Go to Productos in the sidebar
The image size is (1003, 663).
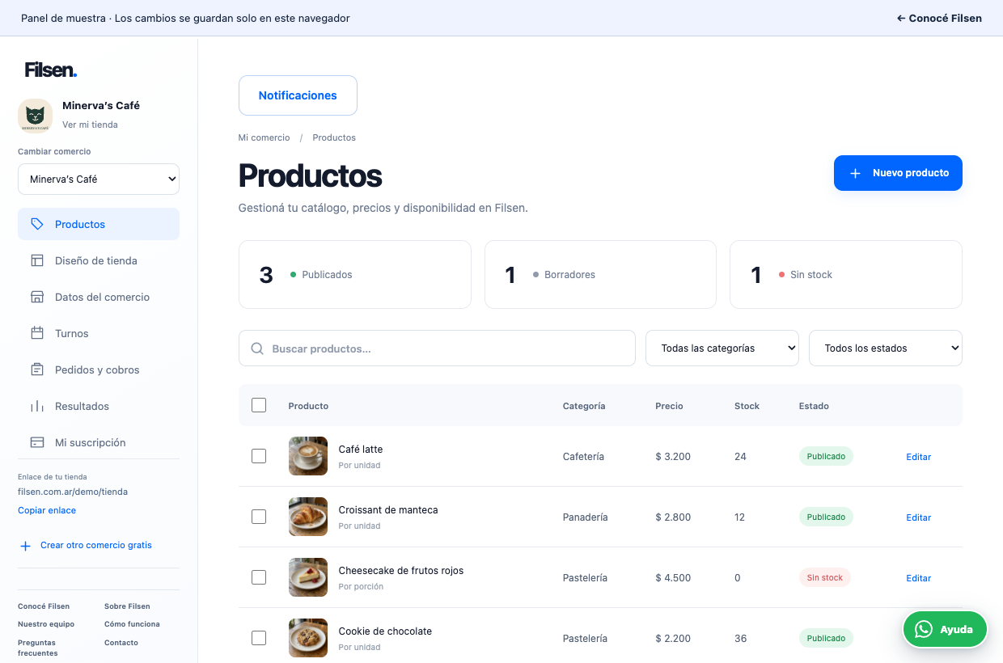click(99, 224)
